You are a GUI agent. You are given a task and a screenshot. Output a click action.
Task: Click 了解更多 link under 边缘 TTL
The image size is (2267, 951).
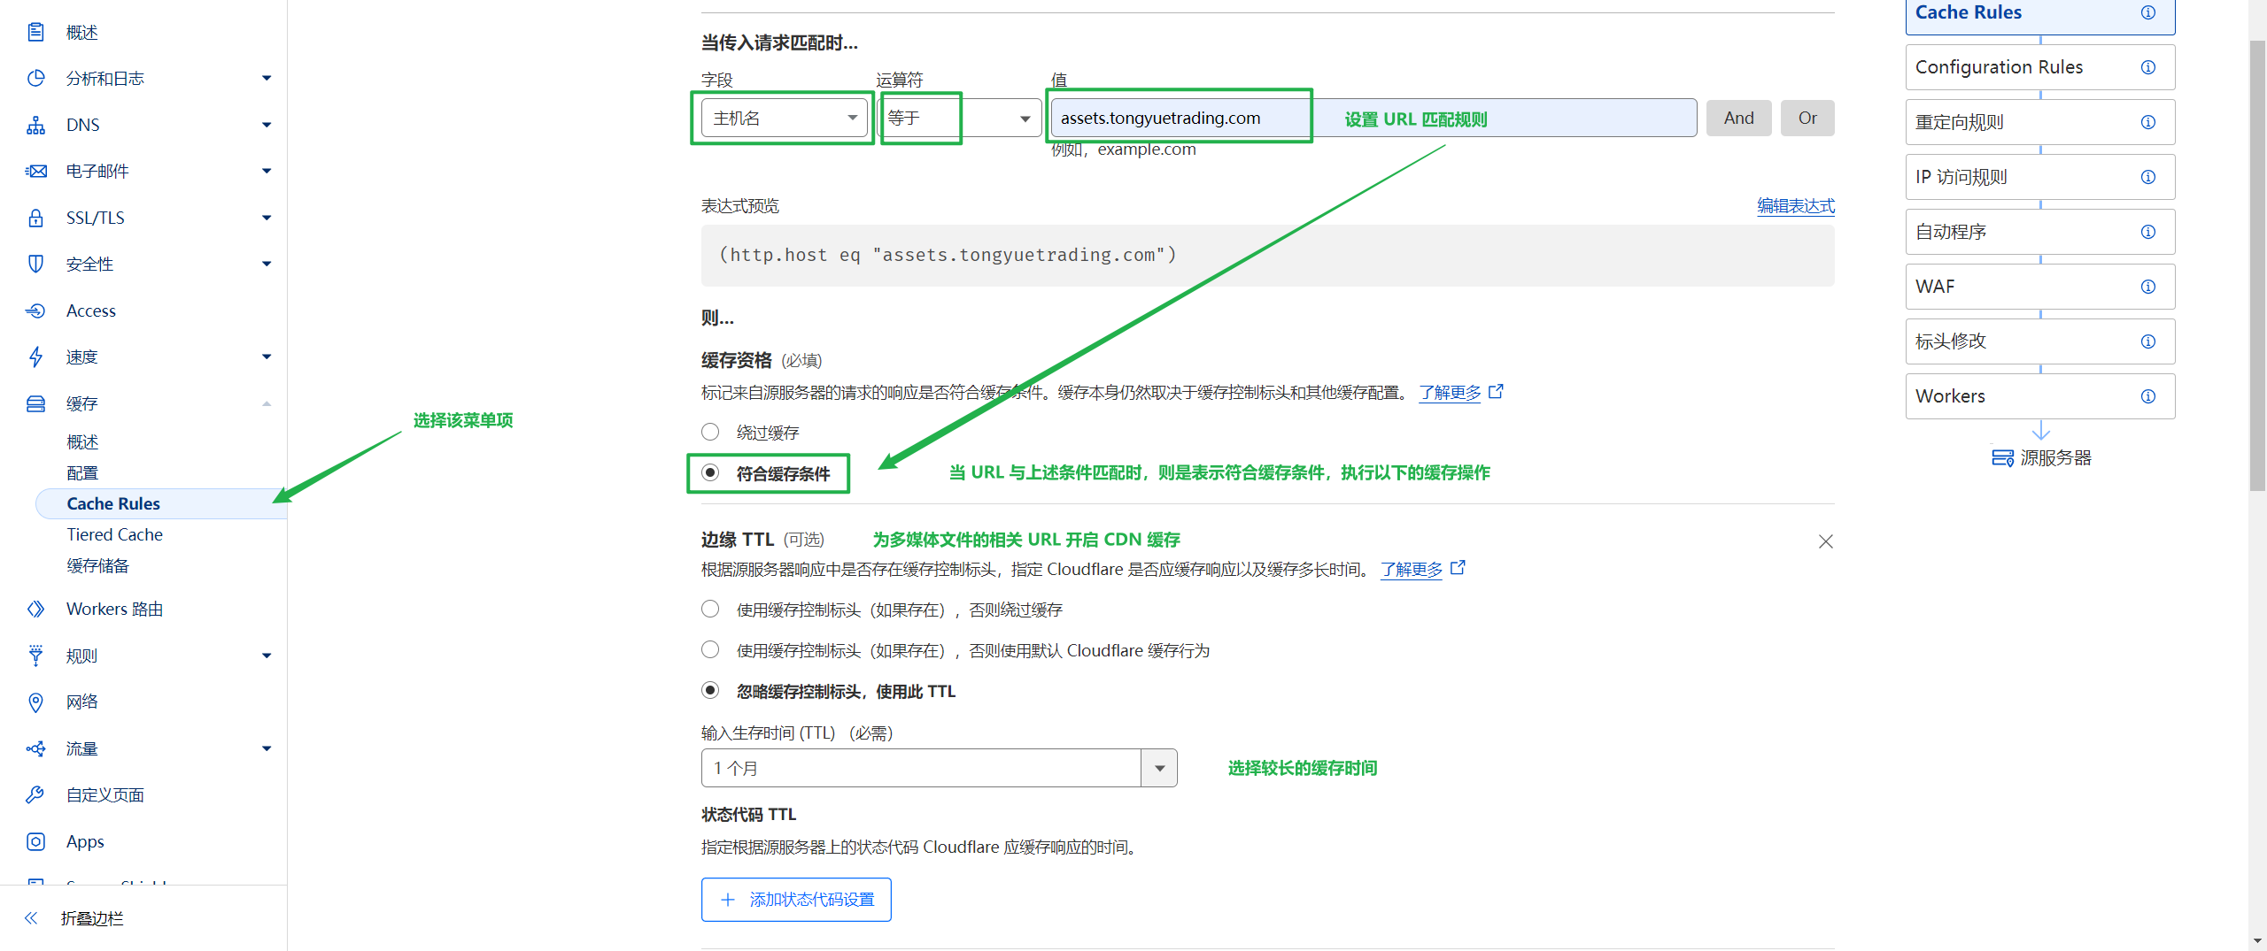tap(1412, 569)
